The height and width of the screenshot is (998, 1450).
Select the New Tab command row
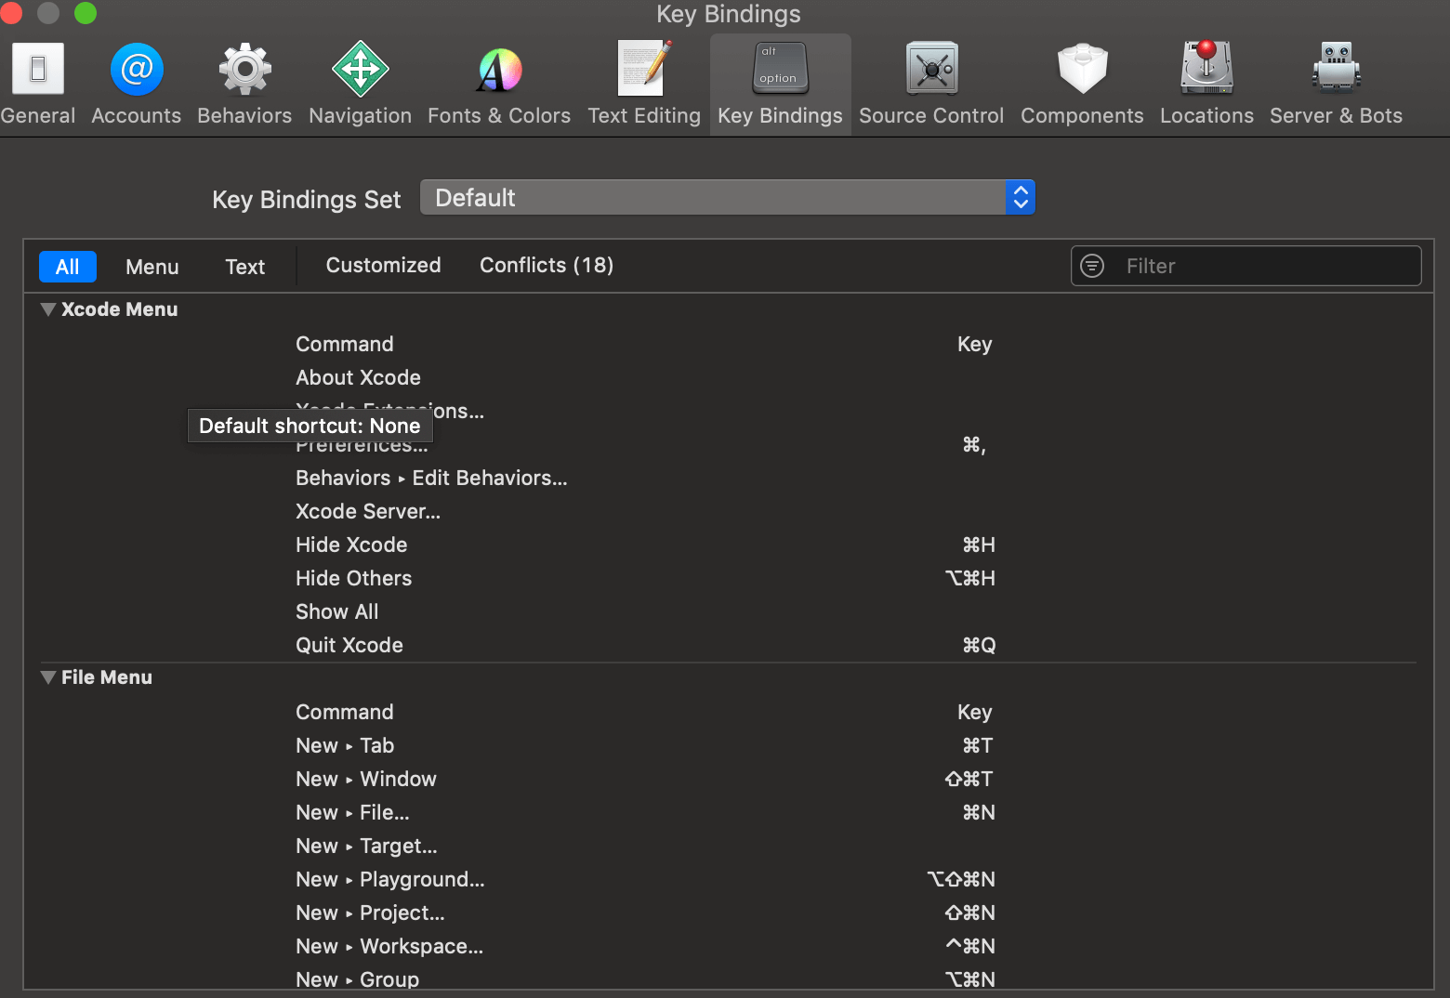[x=729, y=745]
